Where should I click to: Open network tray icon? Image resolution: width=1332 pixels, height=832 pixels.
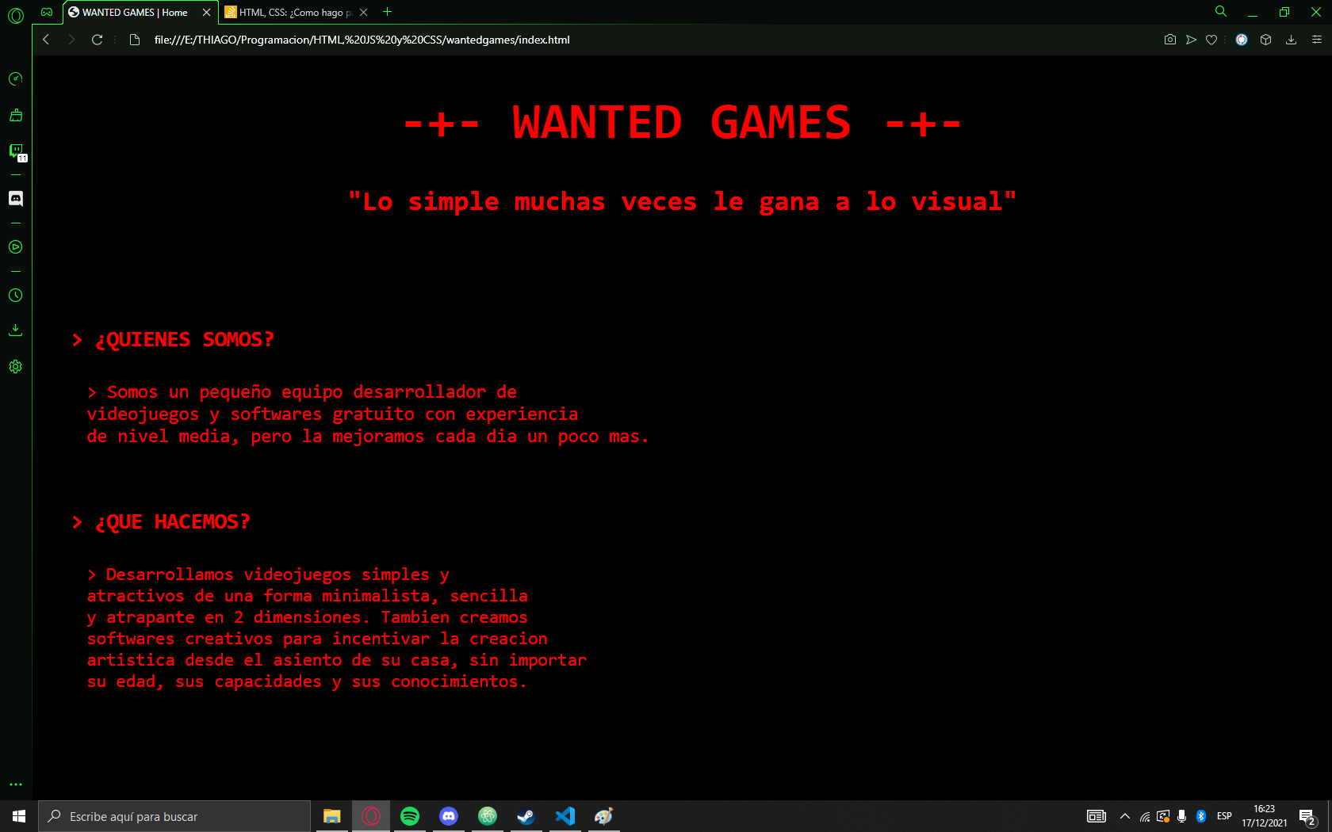click(x=1144, y=816)
